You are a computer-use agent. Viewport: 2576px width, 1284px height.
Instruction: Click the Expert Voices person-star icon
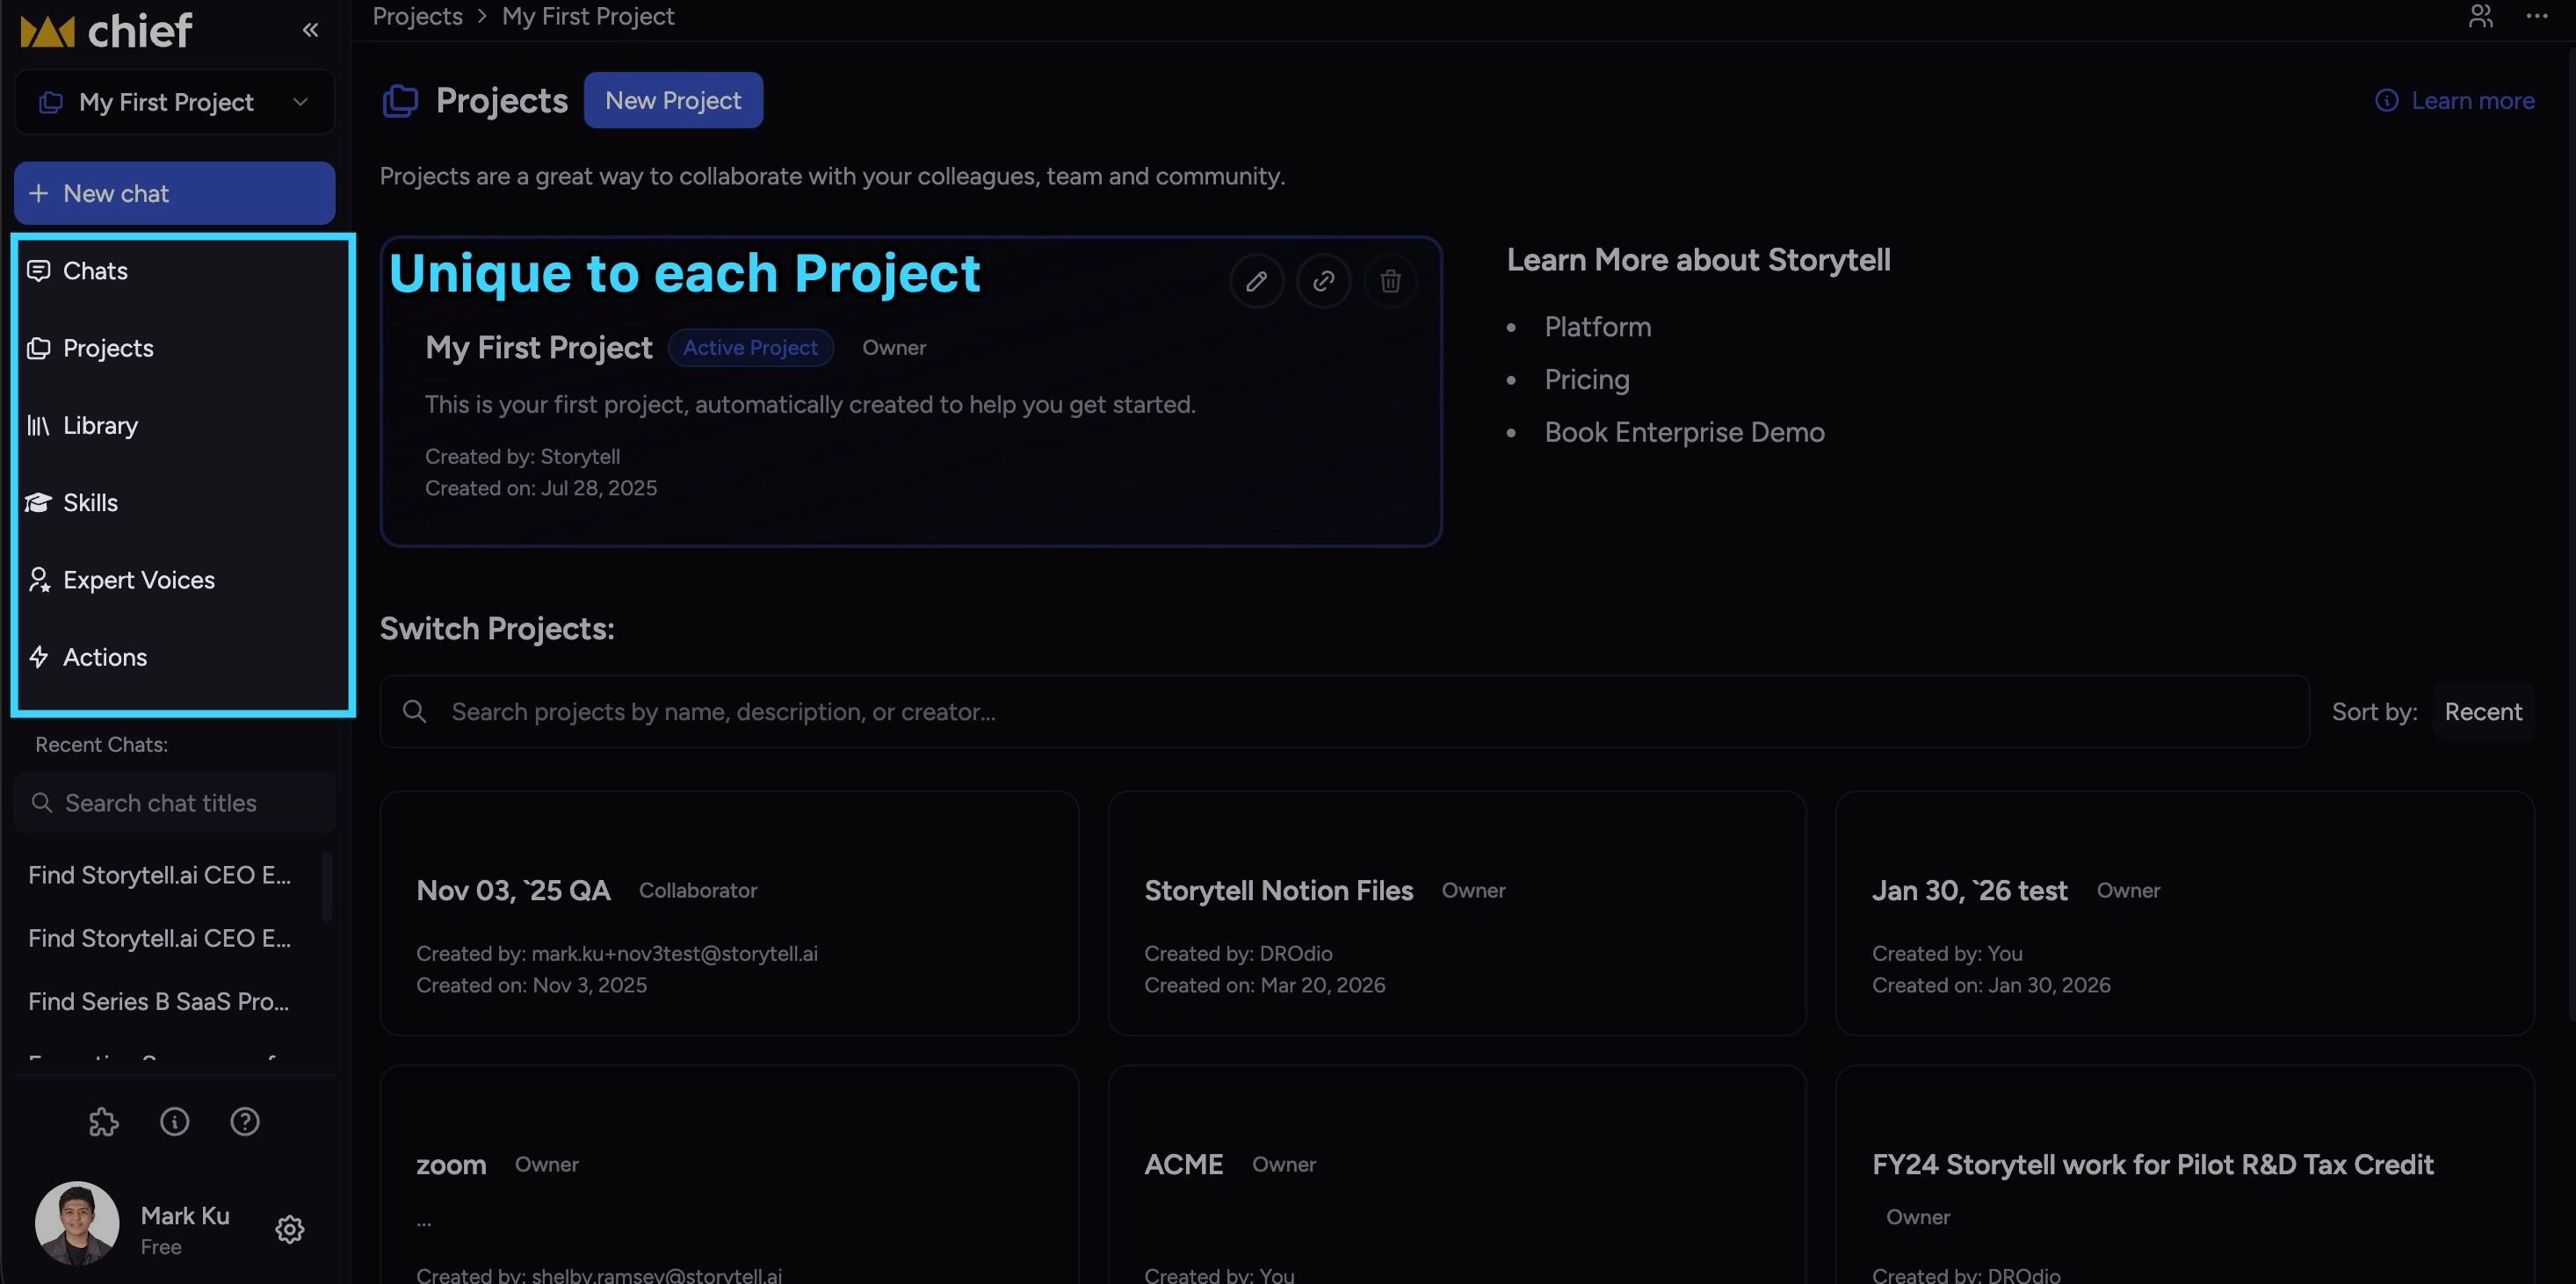click(x=39, y=580)
